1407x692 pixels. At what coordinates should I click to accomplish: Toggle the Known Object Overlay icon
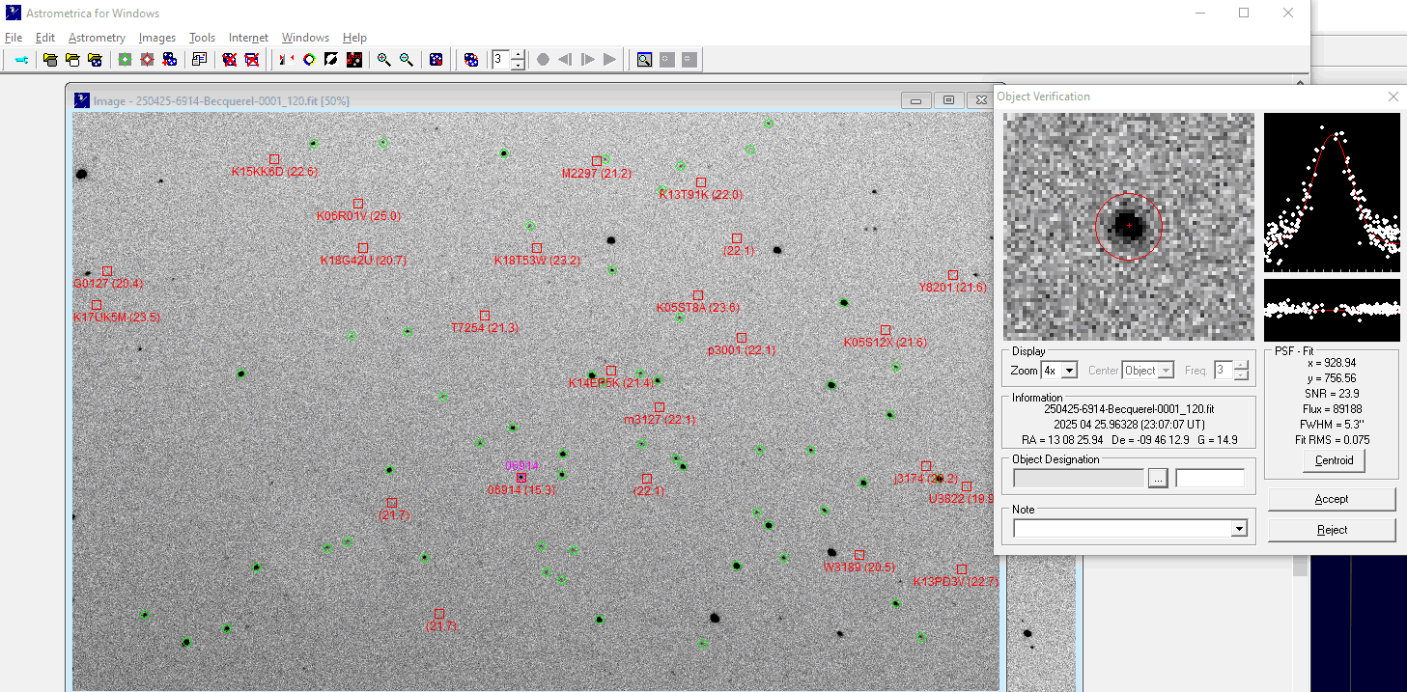354,60
